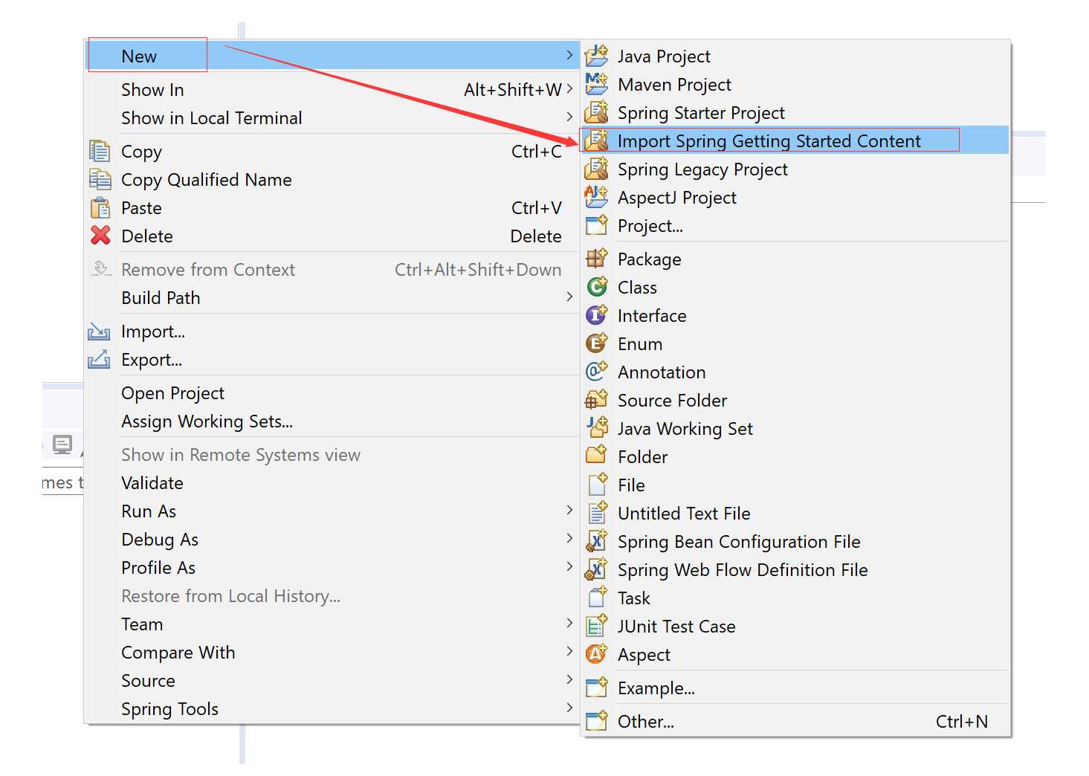Select Assign Working Sets... menu entry

332,421
